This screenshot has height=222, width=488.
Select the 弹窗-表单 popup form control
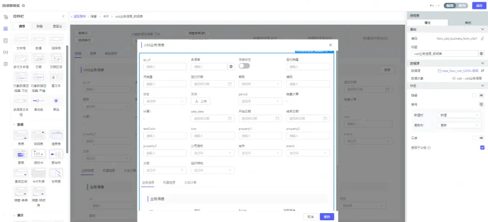pyautogui.click(x=21, y=191)
